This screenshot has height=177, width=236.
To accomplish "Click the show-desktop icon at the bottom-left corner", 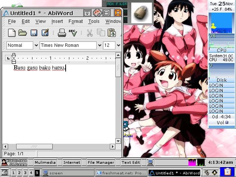I will click(x=4, y=173).
